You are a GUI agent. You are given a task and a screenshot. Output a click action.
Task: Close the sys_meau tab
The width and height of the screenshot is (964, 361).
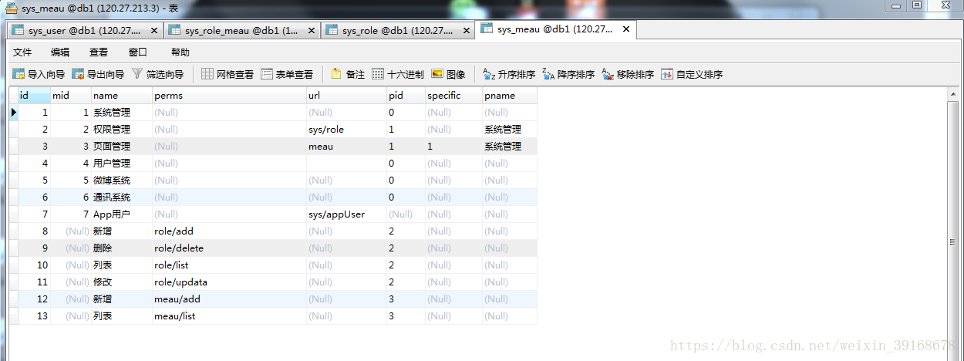[626, 30]
